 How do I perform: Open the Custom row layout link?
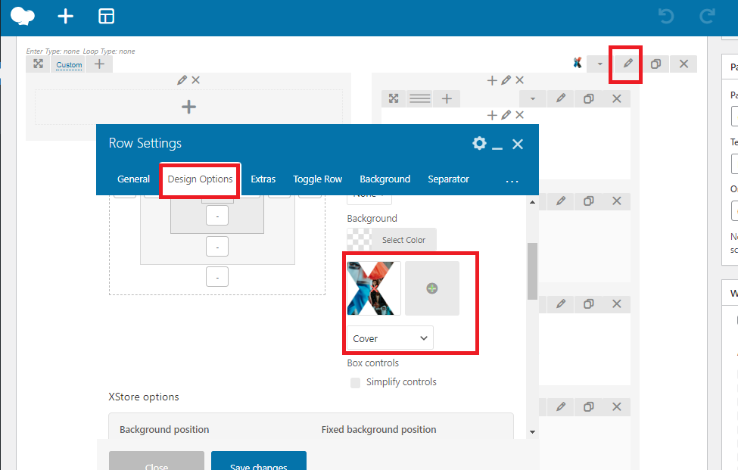pos(69,64)
